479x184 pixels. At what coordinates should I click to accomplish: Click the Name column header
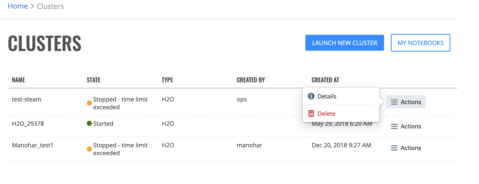tap(18, 80)
